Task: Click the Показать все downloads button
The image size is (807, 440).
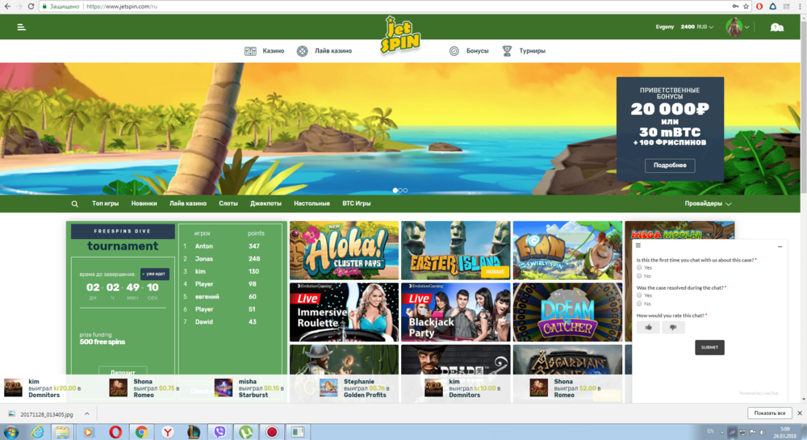Action: coord(769,413)
